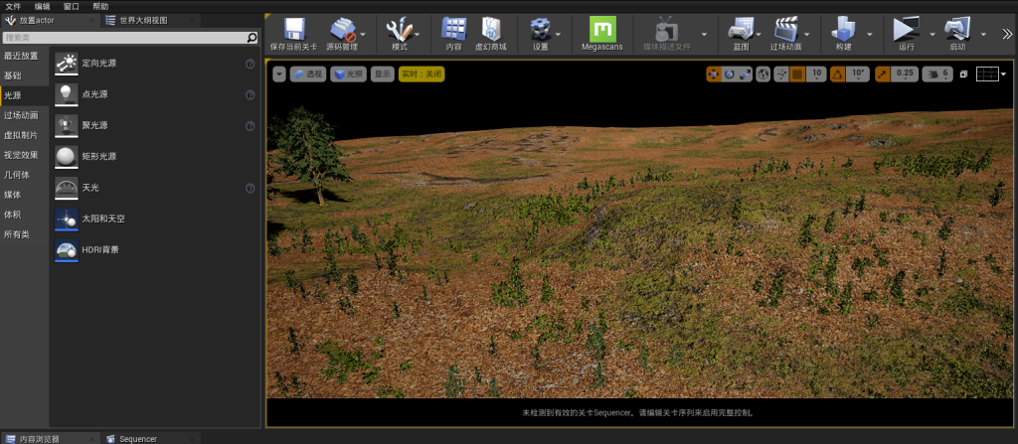Switch to the World Outliner (世界大纲视图) tab

pyautogui.click(x=144, y=20)
